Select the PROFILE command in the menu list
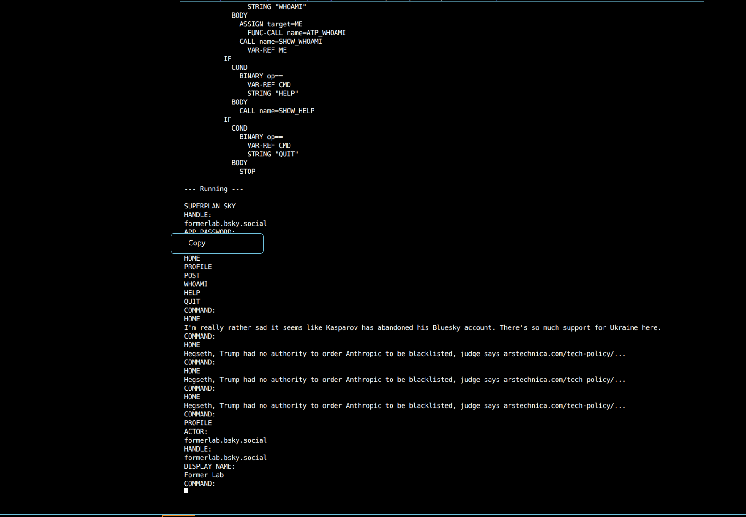The width and height of the screenshot is (746, 517). pos(198,267)
